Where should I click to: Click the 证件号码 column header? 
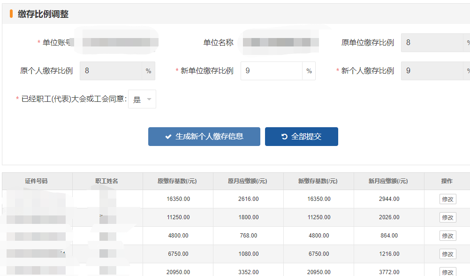tap(37, 181)
